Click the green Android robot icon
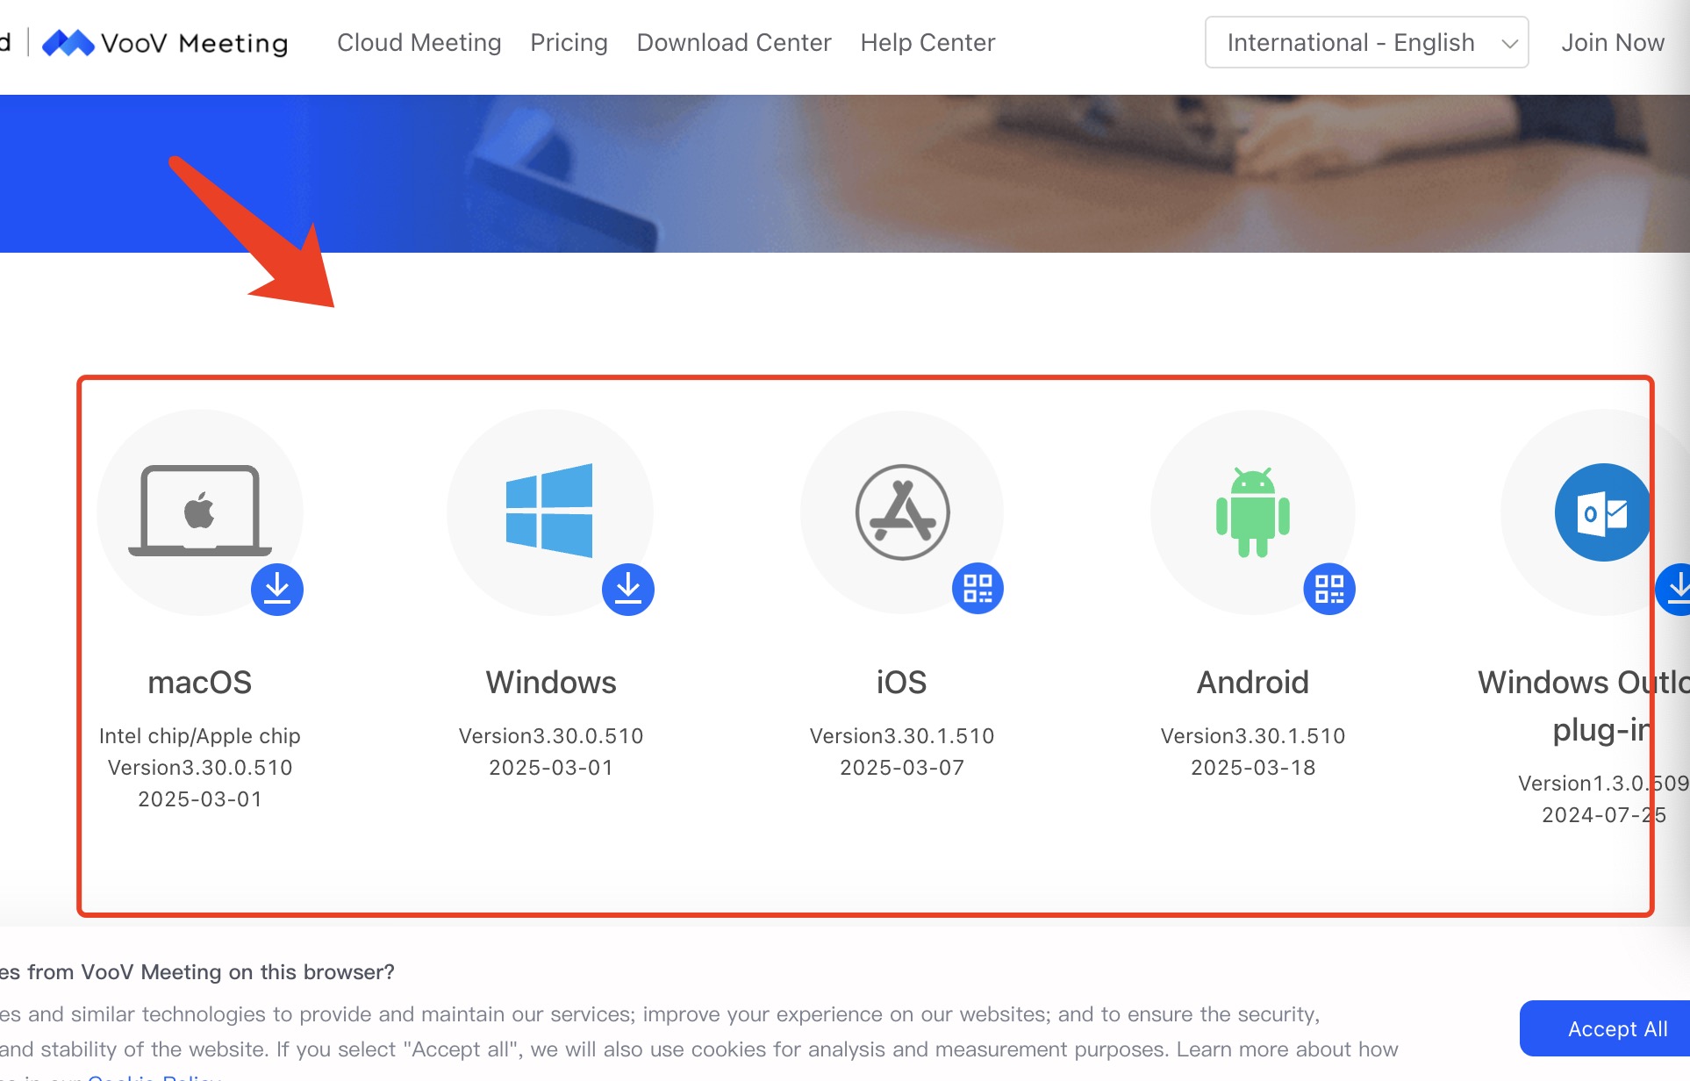The image size is (1690, 1081). tap(1253, 512)
